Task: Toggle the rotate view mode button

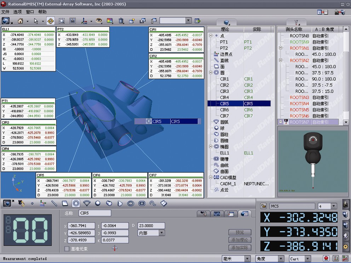Action: [x=50, y=21]
